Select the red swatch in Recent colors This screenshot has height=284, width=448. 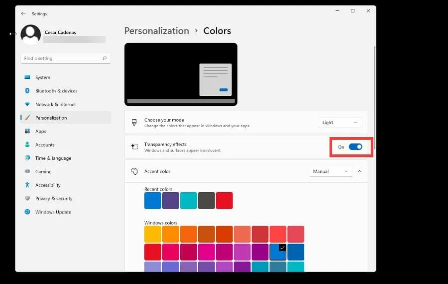pos(224,201)
